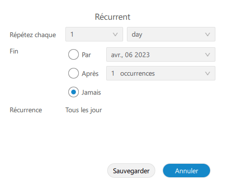Click the Tous les jour recurrence summary
This screenshot has height=184, width=225.
[x=84, y=110]
